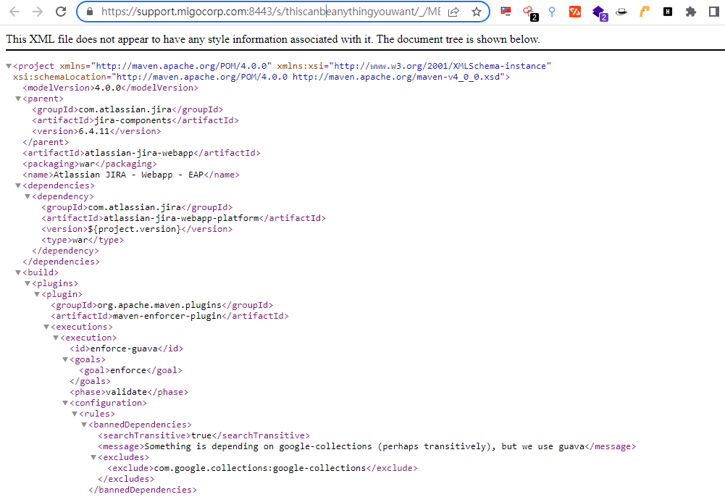
Task: Collapse the dependencies node
Action: (18, 185)
